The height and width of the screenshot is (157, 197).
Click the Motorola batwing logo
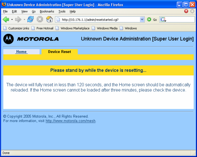pyautogui.click(x=8, y=39)
